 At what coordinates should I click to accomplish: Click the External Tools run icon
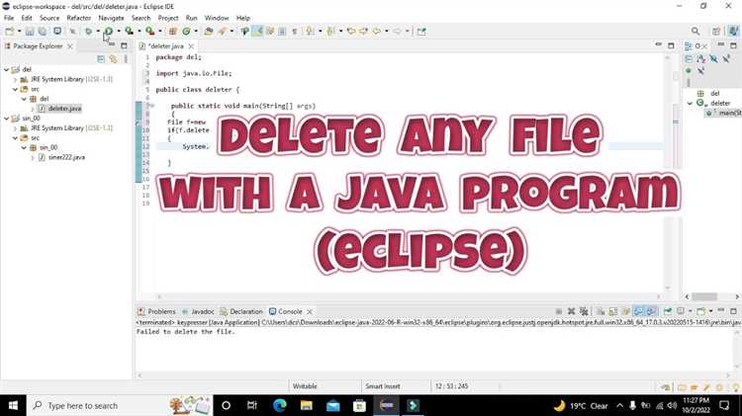[x=149, y=32]
